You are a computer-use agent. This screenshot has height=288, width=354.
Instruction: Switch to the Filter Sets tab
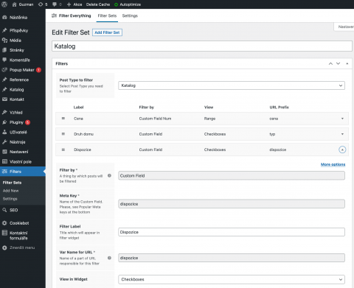click(107, 15)
